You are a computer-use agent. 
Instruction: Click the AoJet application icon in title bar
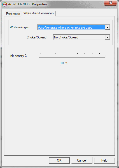coord(4,4)
